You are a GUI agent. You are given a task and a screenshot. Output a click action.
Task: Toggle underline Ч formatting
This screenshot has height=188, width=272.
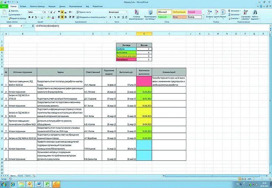36,17
